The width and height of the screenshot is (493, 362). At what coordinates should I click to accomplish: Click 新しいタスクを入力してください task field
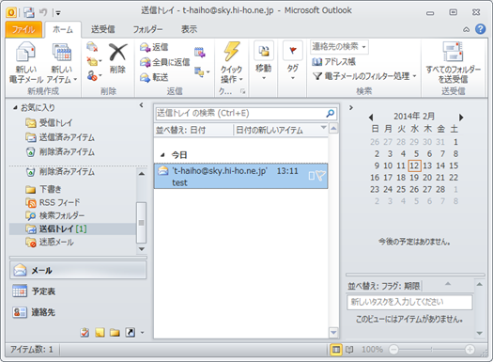(409, 302)
